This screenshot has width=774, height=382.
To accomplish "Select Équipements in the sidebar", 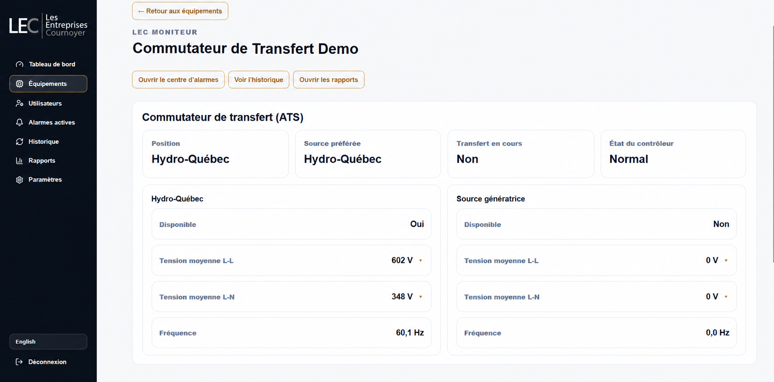I will click(x=48, y=84).
